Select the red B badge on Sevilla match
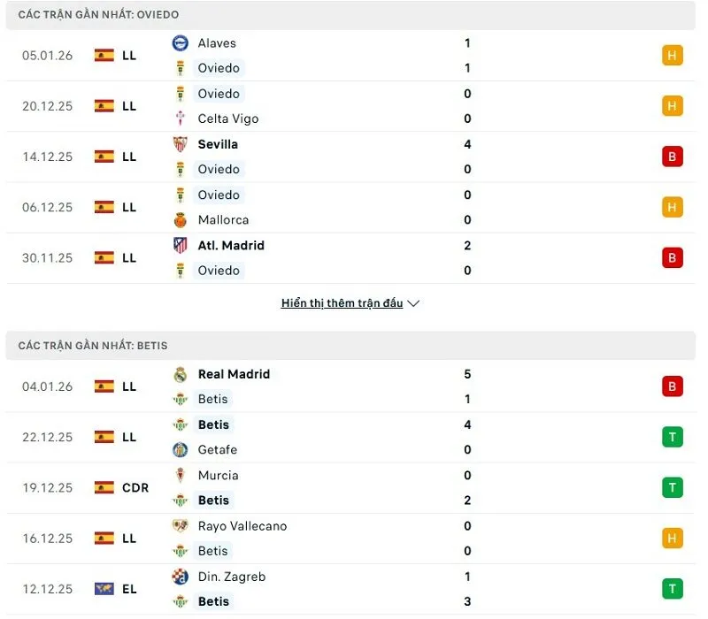708x619 pixels. coord(672,157)
